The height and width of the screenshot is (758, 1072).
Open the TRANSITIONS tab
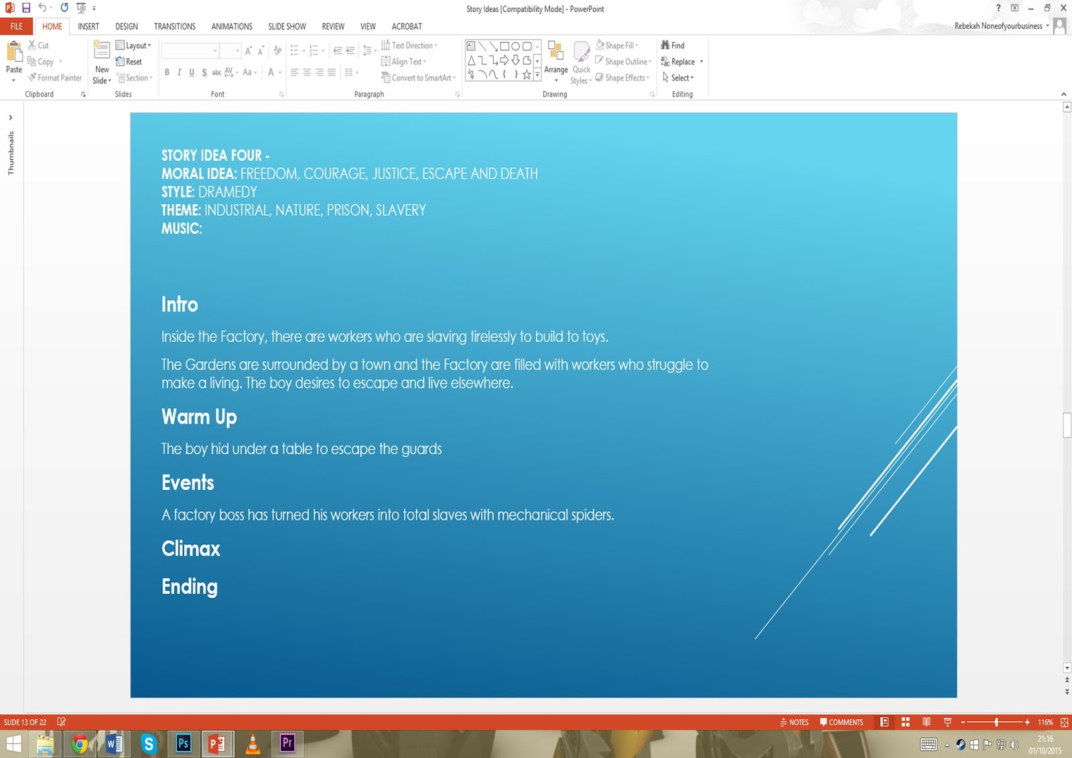coord(175,26)
